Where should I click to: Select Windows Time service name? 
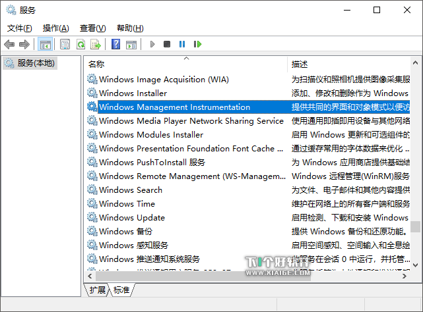tap(127, 204)
